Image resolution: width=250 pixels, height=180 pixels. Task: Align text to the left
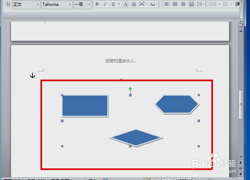(167, 4)
